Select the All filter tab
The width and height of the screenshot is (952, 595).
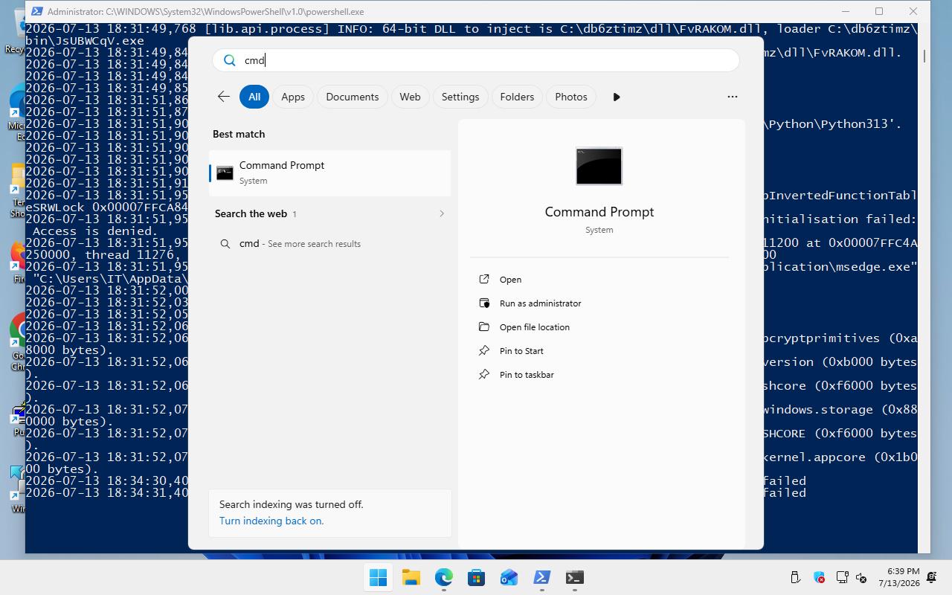pos(254,97)
